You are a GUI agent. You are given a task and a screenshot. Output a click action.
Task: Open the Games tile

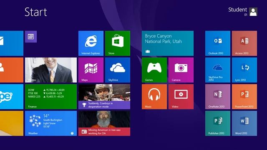click(154, 70)
